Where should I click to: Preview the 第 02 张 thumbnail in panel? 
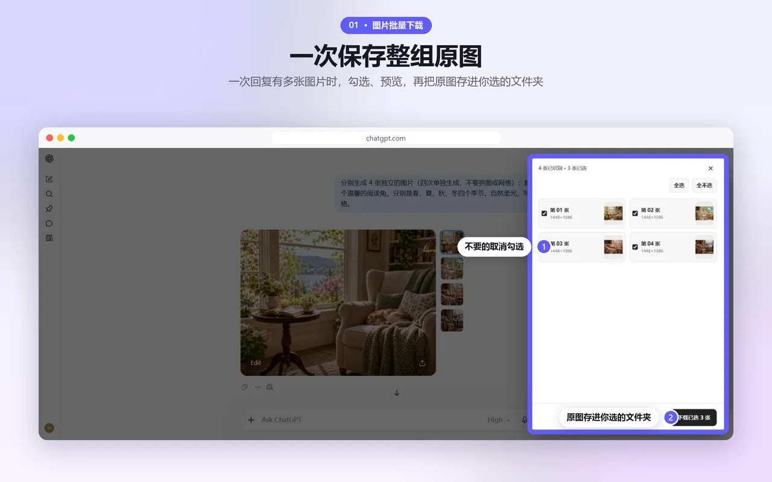pyautogui.click(x=704, y=213)
